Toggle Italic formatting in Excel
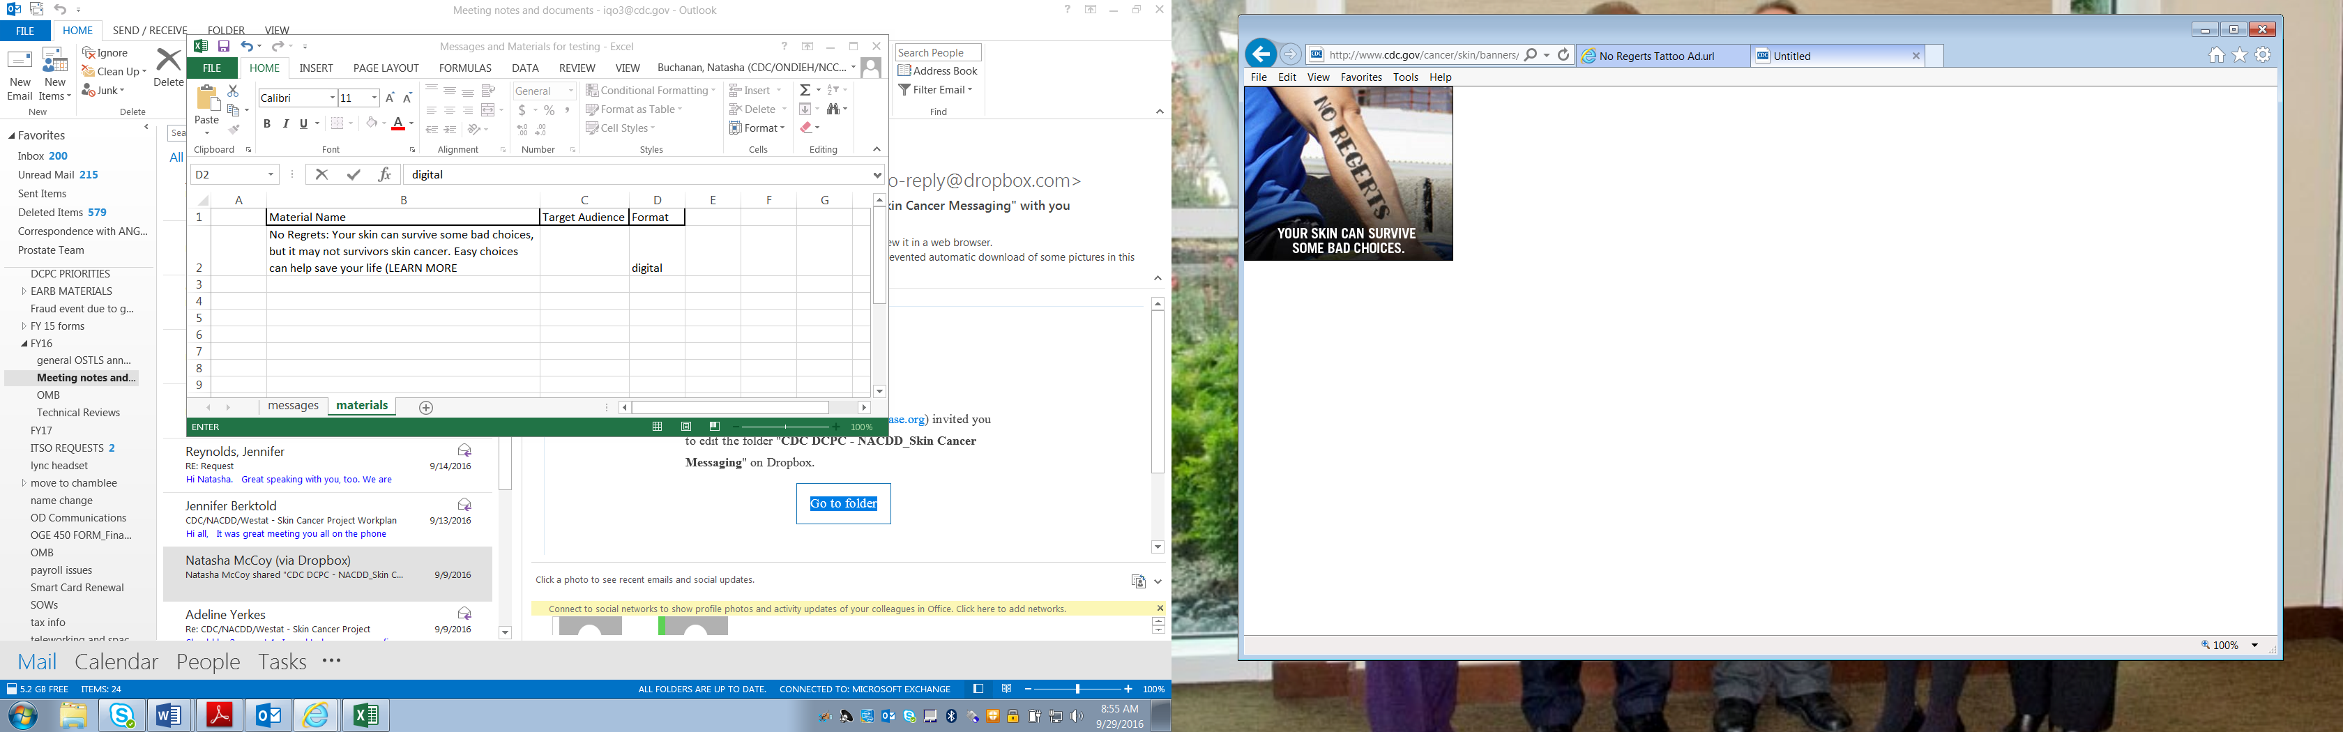Viewport: 2343px width, 732px height. 286,123
